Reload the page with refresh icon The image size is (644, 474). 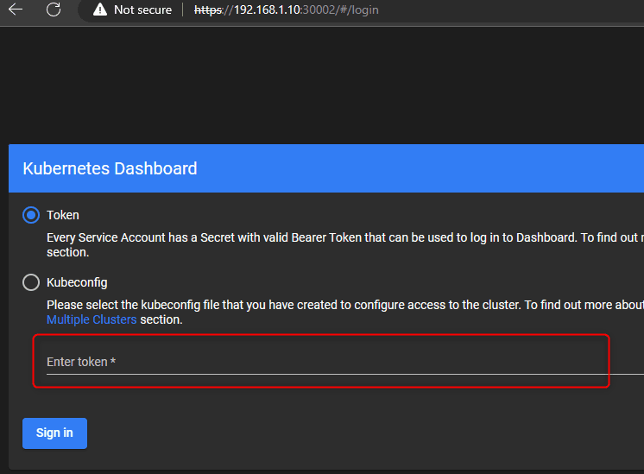click(54, 9)
